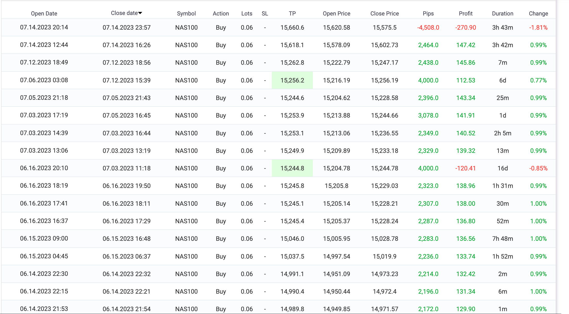Viewport: 569px width, 314px height.
Task: Sort table by Open Date column
Action: (44, 13)
